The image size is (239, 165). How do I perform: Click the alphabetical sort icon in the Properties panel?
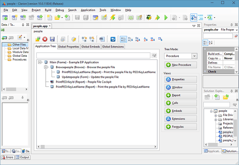[x=212, y=43]
